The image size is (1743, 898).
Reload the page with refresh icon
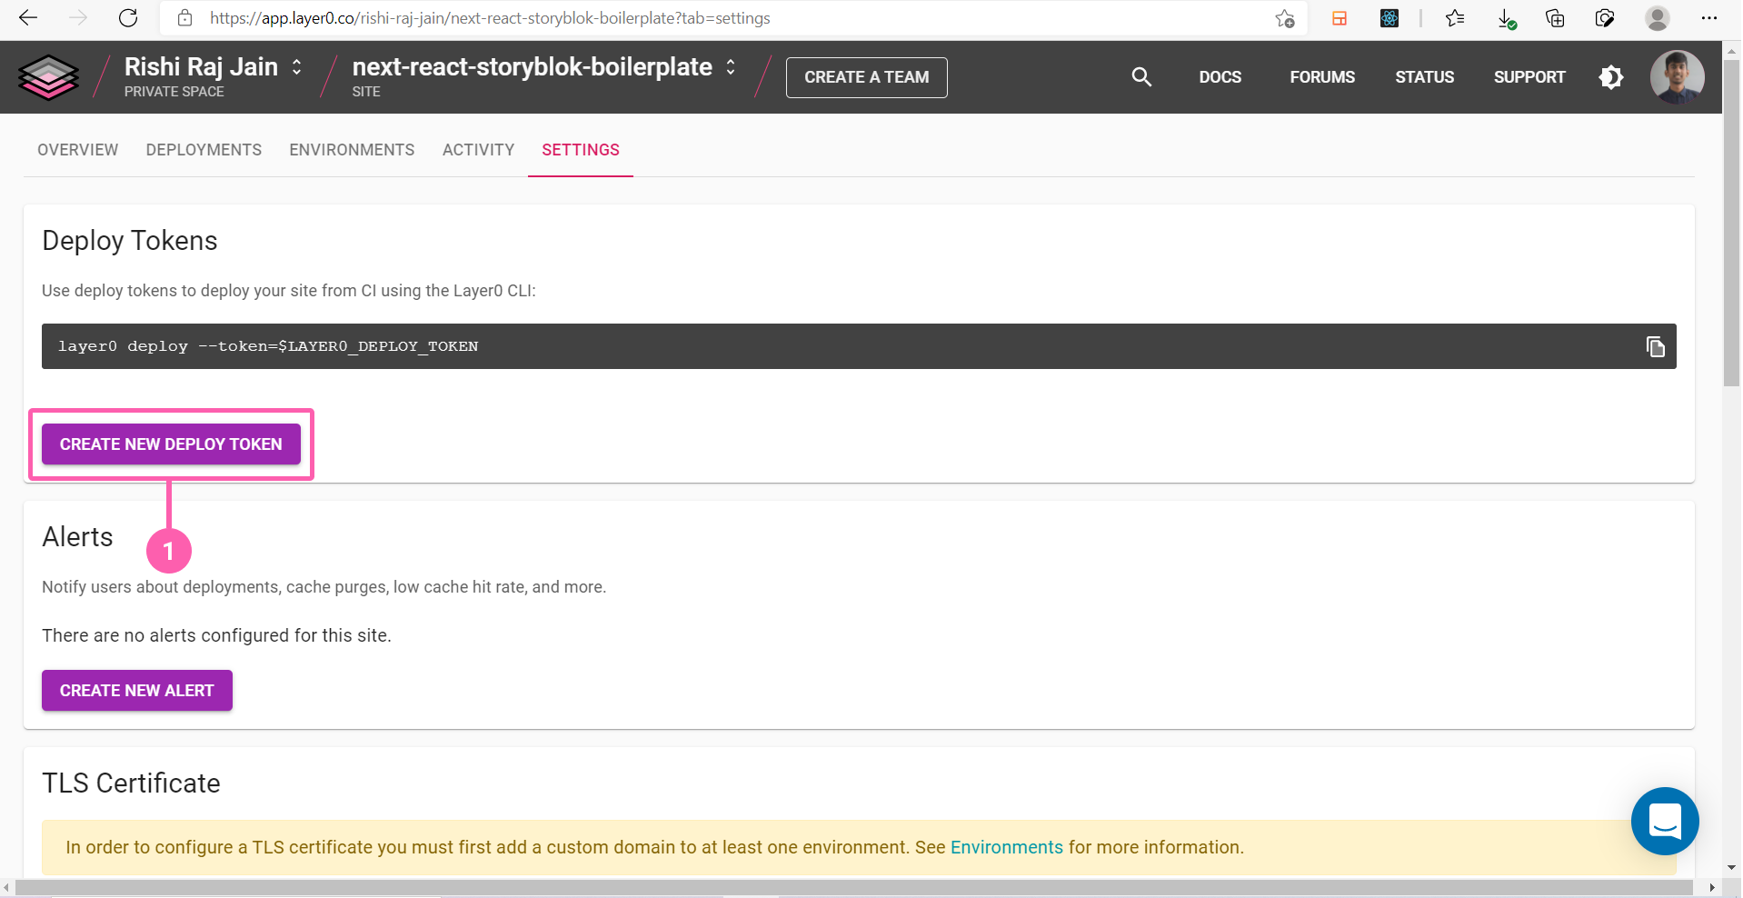(x=128, y=18)
